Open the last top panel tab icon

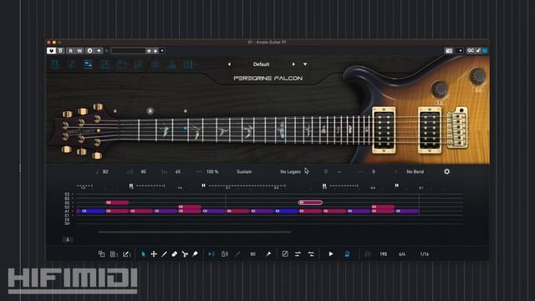click(x=189, y=64)
